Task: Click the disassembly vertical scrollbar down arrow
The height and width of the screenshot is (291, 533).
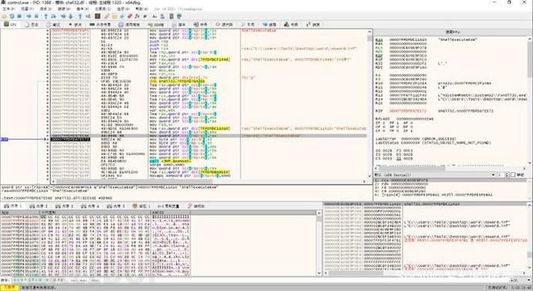Action: point(369,176)
